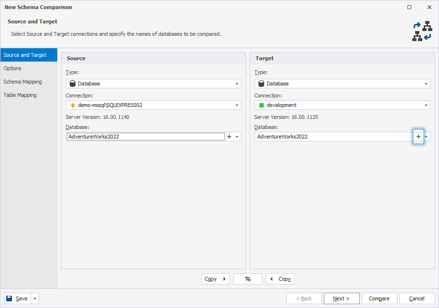Open the Source Type dropdown
The height and width of the screenshot is (308, 439).
pyautogui.click(x=237, y=83)
